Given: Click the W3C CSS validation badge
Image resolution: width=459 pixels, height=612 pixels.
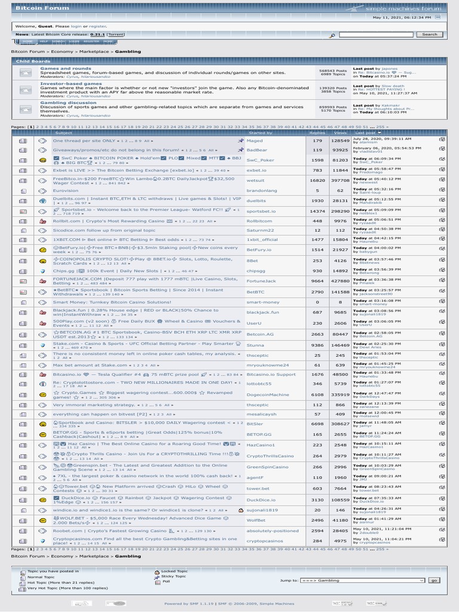Looking at the screenshot, I should [377, 604].
